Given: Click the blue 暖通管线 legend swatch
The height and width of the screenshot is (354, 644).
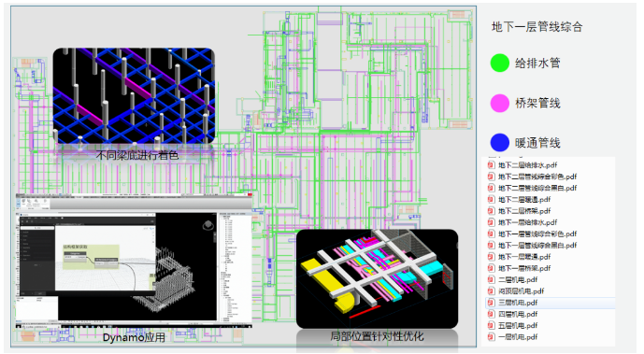Looking at the screenshot, I should [500, 143].
